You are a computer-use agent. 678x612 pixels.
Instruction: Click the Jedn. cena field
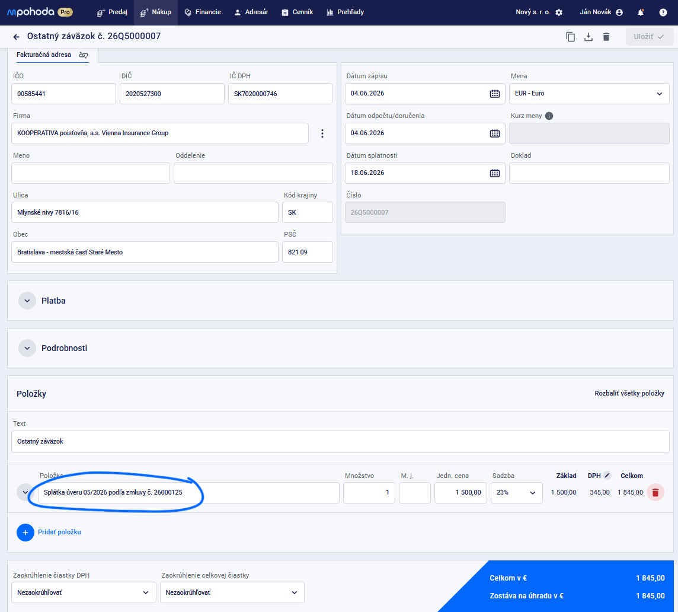pyautogui.click(x=460, y=493)
